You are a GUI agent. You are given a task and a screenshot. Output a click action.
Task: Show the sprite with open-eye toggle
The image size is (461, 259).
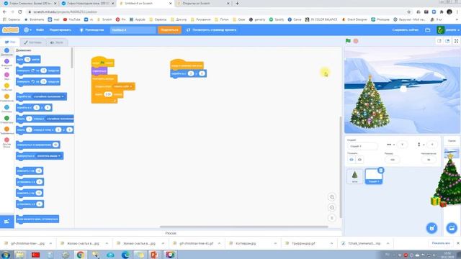pyautogui.click(x=352, y=160)
